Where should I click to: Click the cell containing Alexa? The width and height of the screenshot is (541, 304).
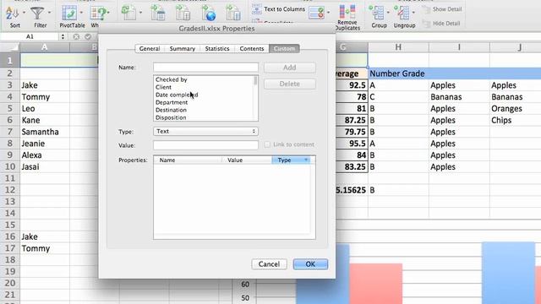click(x=45, y=155)
